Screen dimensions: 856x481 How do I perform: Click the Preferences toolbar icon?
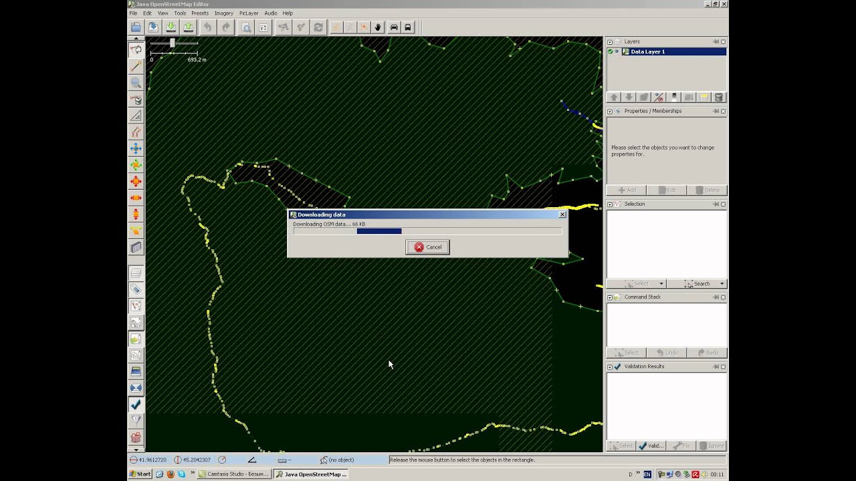pos(263,27)
